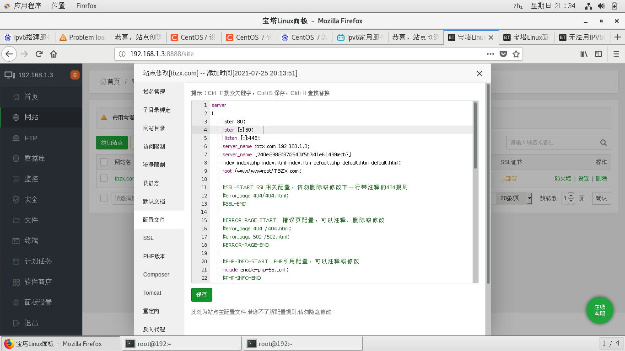Click the Firefox forward arrow
The image size is (625, 351).
(x=24, y=54)
